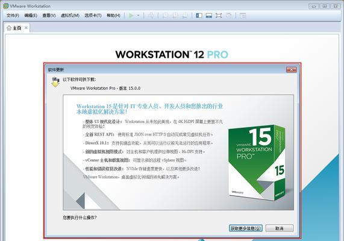Click the Take Snapshot toolbar icon
This screenshot has height=241, width=344.
(x=165, y=16)
